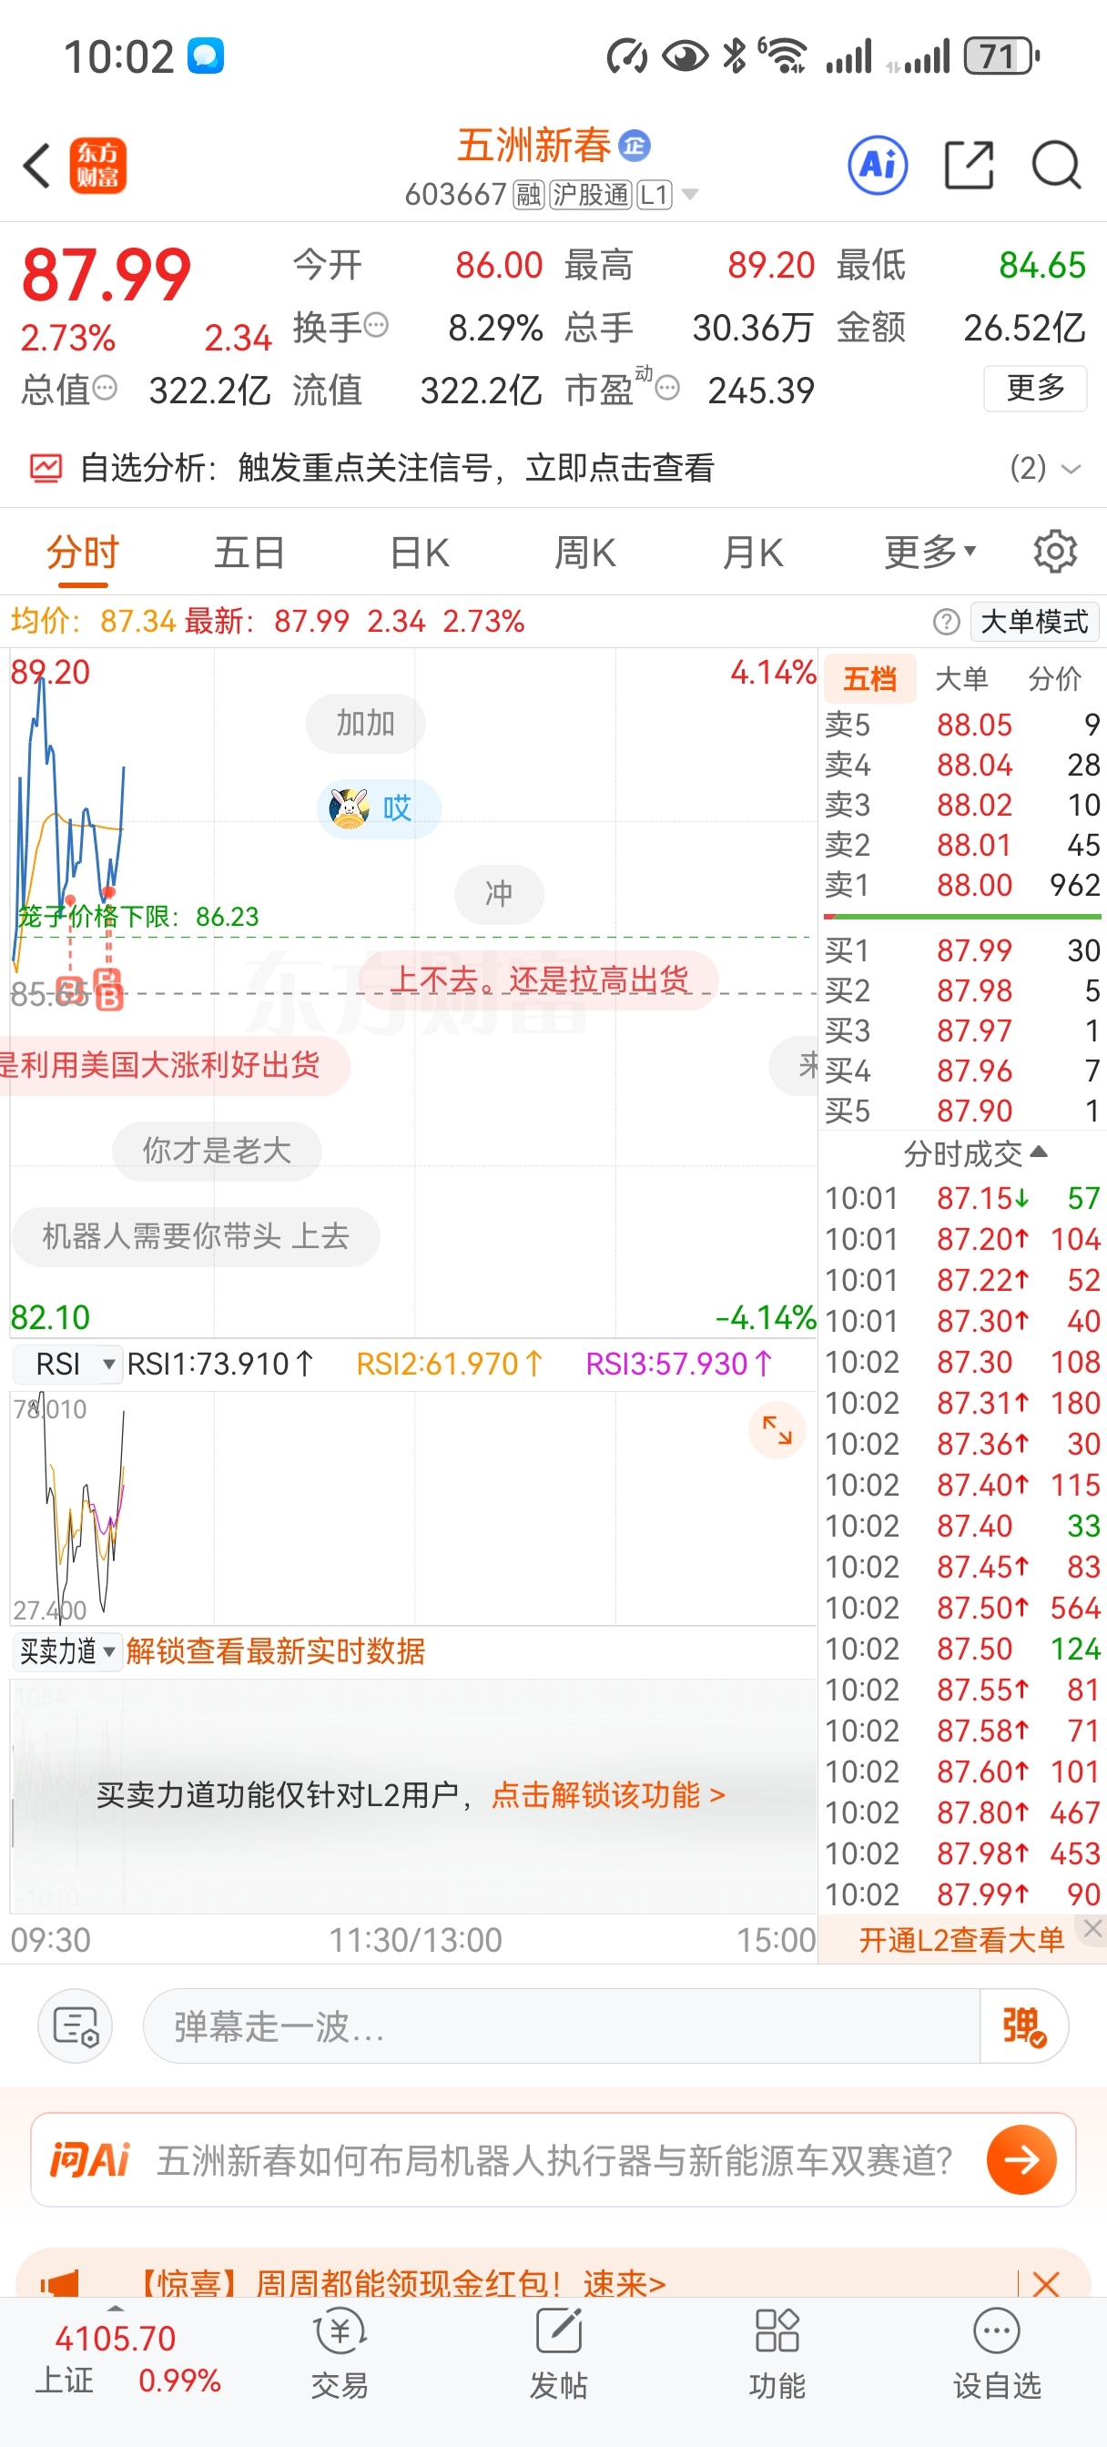Open chart settings gear icon
Viewport: 1107px width, 2447px height.
coord(1055,552)
